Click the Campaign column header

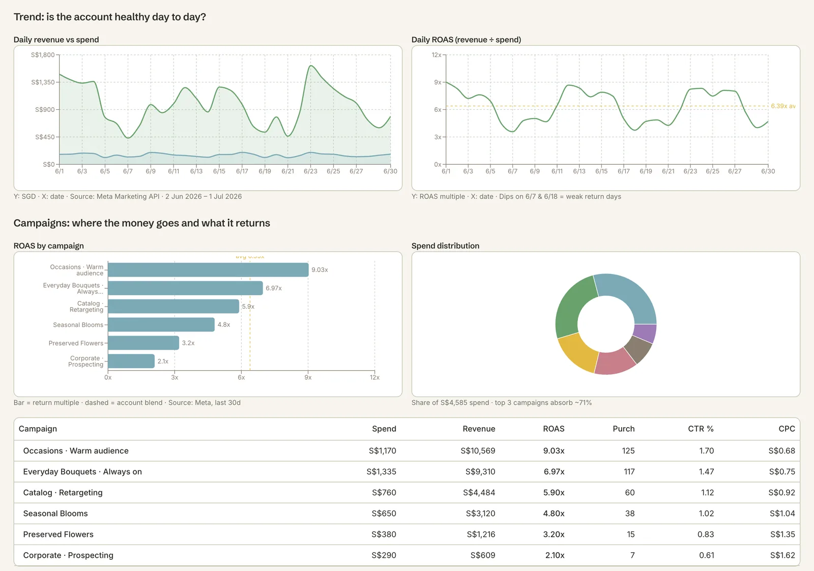point(38,429)
